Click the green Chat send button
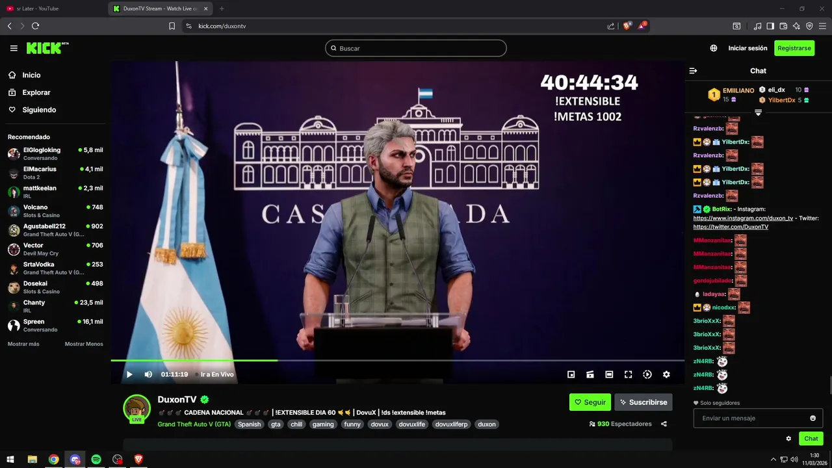The width and height of the screenshot is (832, 468). [811, 439]
